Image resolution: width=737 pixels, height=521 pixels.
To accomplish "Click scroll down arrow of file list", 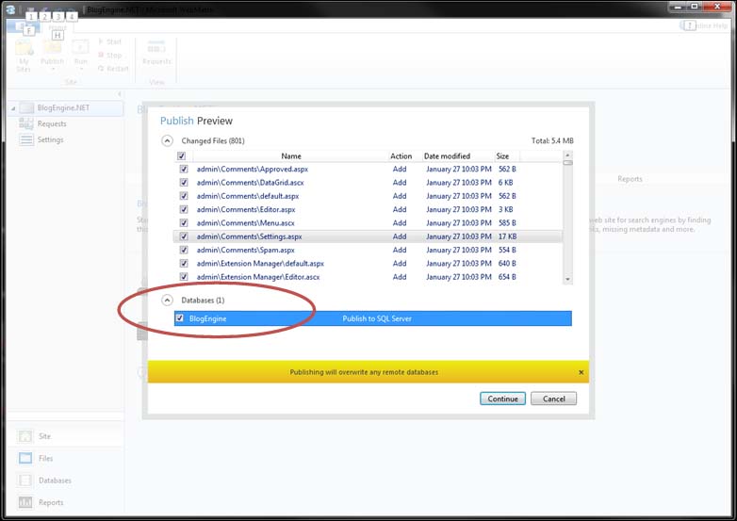I will (x=567, y=279).
